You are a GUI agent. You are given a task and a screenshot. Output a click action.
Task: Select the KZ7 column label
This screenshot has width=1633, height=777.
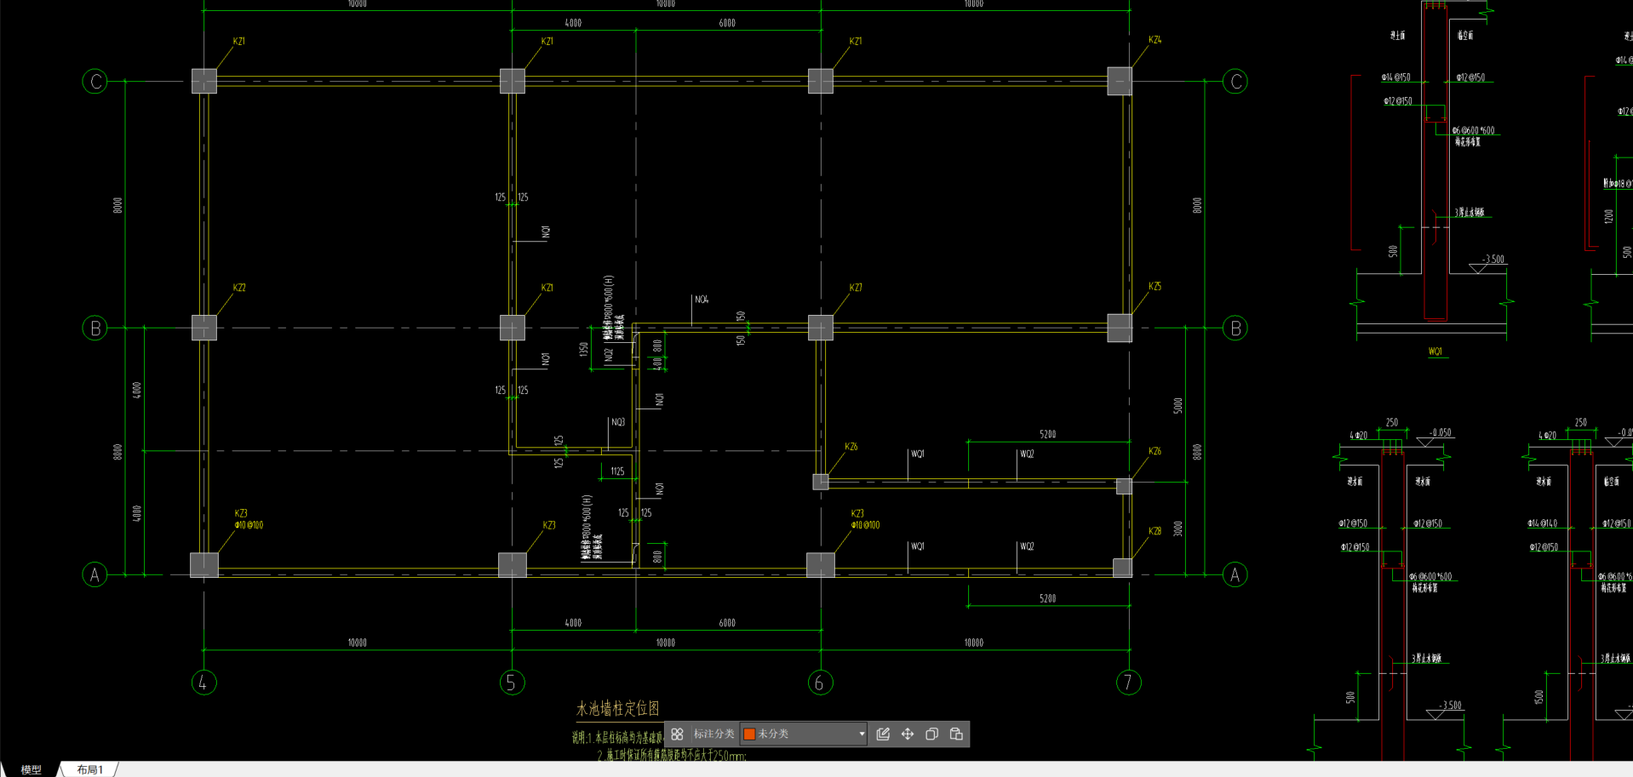(855, 288)
